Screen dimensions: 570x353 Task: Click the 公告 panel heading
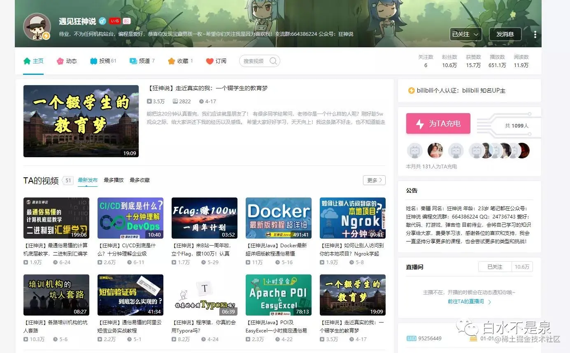(412, 190)
